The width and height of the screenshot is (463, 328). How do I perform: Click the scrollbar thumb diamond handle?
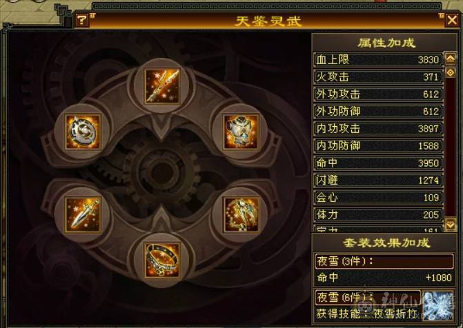(x=450, y=72)
